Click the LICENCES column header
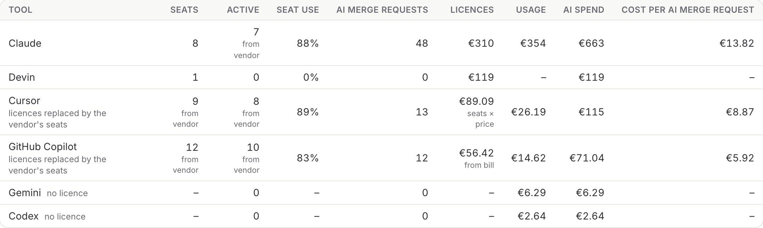This screenshot has width=763, height=228. point(472,10)
